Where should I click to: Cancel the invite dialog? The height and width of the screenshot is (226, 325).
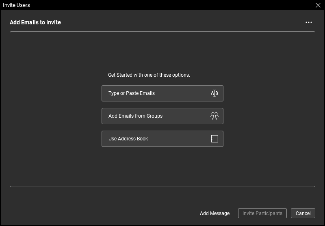pyautogui.click(x=303, y=213)
